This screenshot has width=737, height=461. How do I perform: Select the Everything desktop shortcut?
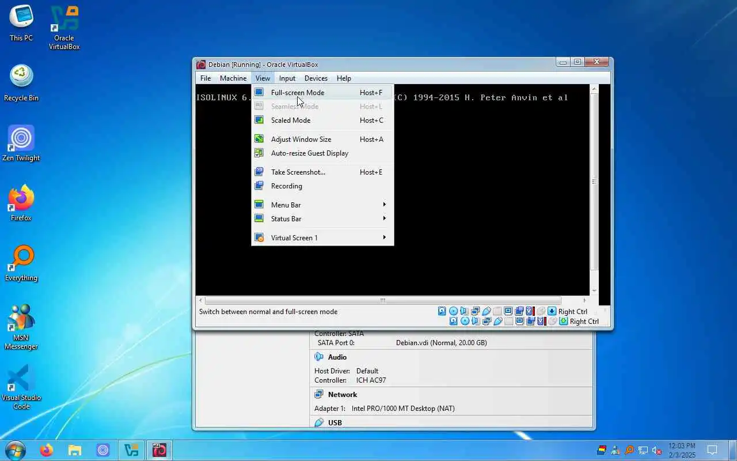pyautogui.click(x=21, y=263)
